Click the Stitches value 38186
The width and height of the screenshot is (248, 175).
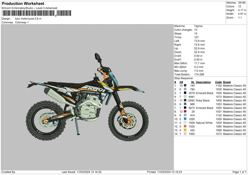click(x=242, y=3)
